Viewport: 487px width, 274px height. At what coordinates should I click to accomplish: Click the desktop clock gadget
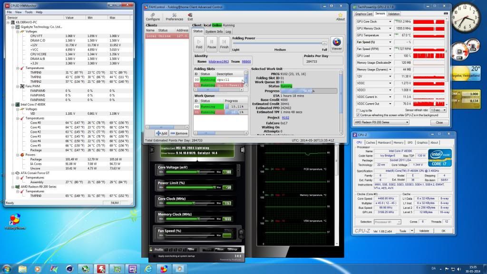coord(466,18)
